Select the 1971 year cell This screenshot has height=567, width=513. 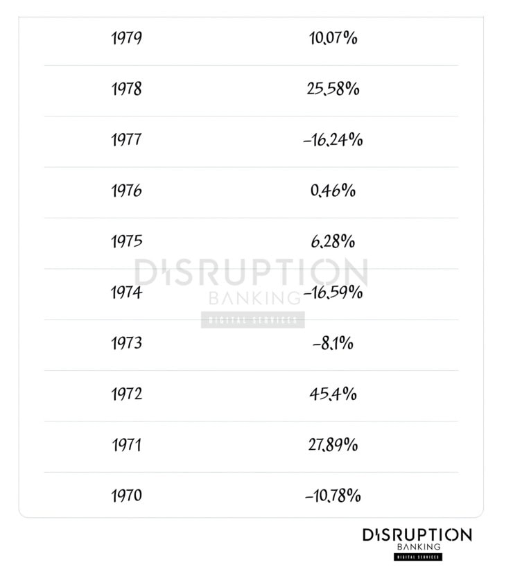pos(126,446)
